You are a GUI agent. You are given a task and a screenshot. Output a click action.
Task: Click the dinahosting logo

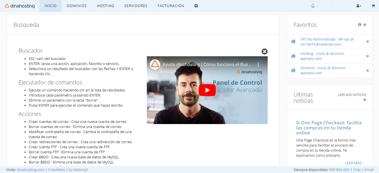coord(20,6)
